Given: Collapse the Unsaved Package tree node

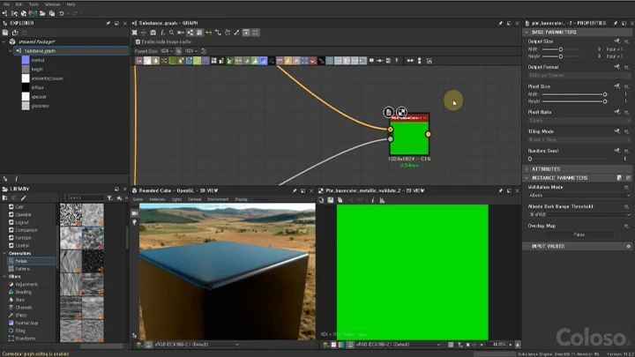Looking at the screenshot, I should (x=4, y=41).
